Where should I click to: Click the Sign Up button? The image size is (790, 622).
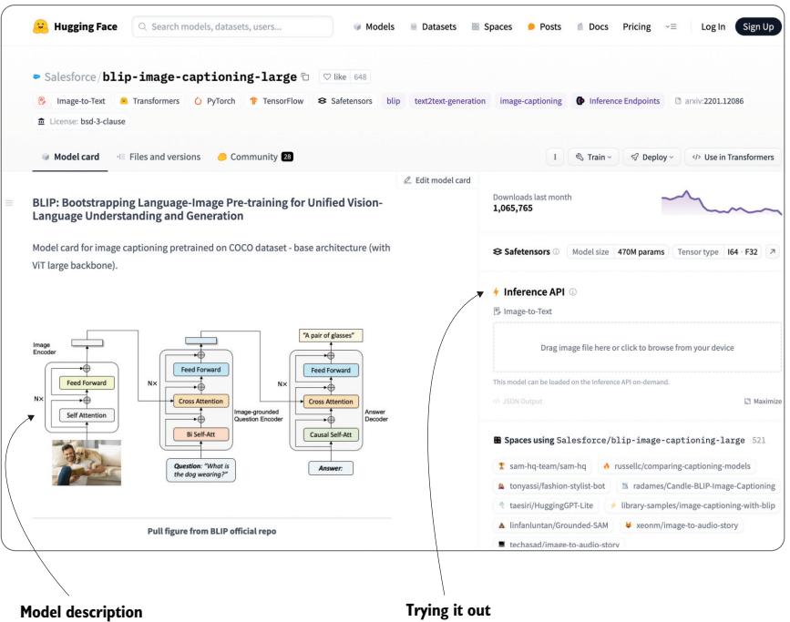(758, 26)
